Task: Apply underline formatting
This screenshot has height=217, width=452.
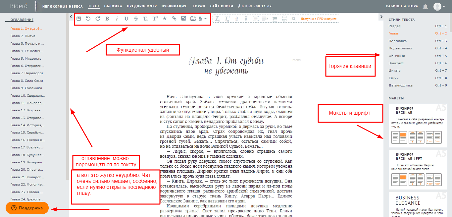Action: coord(126,19)
